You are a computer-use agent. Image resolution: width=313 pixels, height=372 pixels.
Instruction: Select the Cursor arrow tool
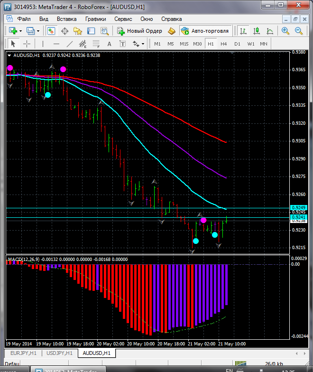(x=13, y=44)
